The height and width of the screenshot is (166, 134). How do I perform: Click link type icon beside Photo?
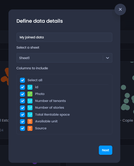tap(30, 94)
